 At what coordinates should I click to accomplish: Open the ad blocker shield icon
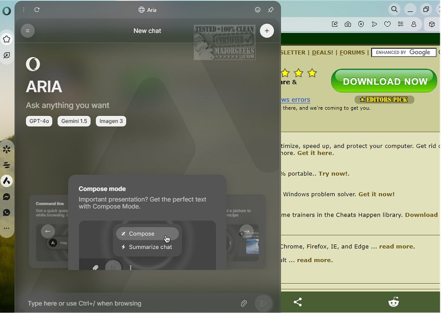click(361, 24)
